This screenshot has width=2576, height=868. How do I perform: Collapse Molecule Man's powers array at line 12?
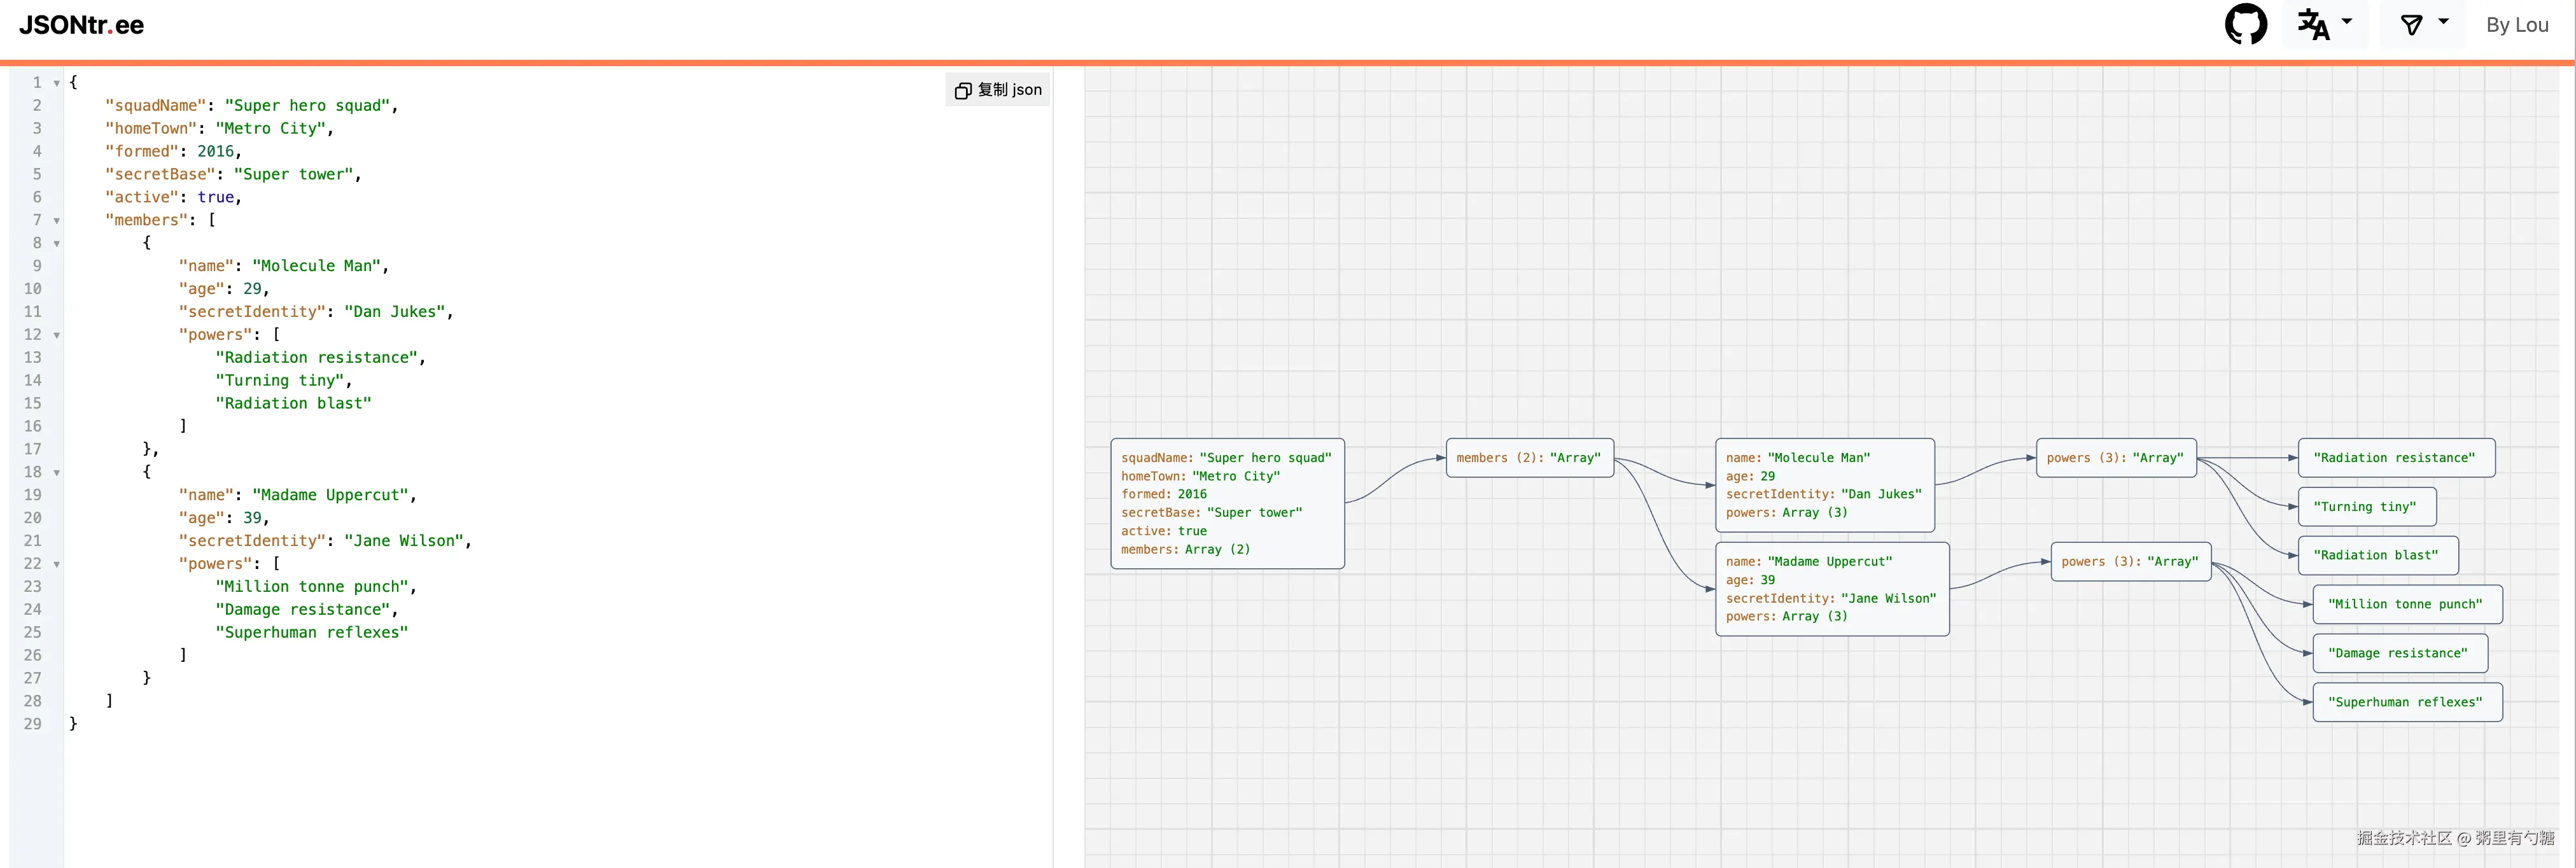57,336
